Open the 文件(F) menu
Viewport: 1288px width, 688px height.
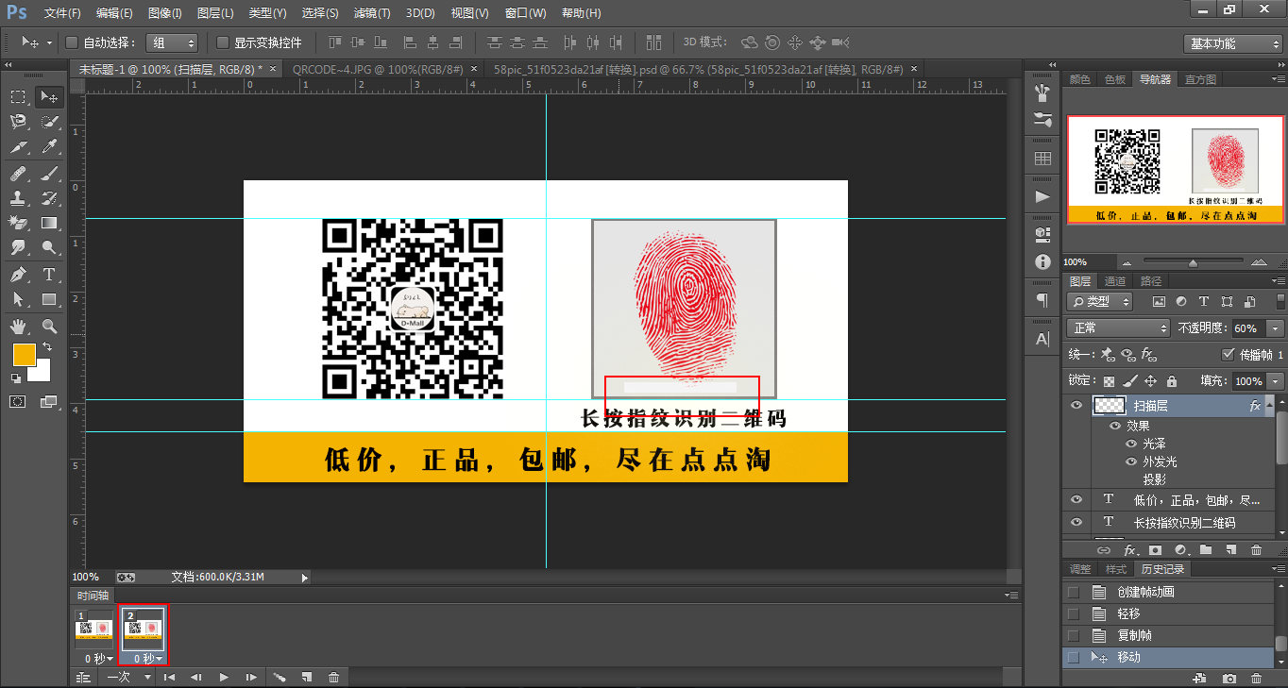[x=62, y=13]
